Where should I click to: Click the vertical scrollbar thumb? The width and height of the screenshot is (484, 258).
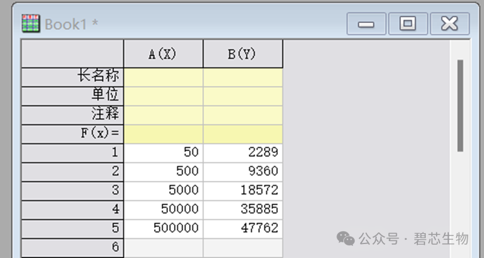(460, 106)
